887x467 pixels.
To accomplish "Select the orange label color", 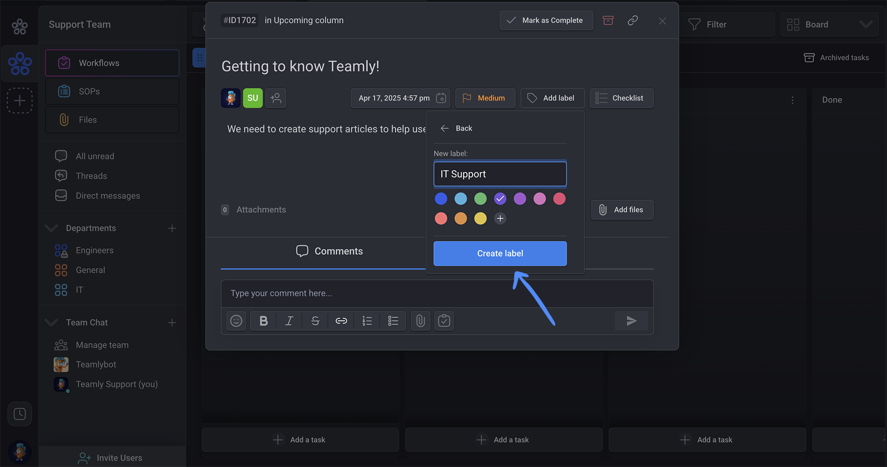I will [460, 218].
